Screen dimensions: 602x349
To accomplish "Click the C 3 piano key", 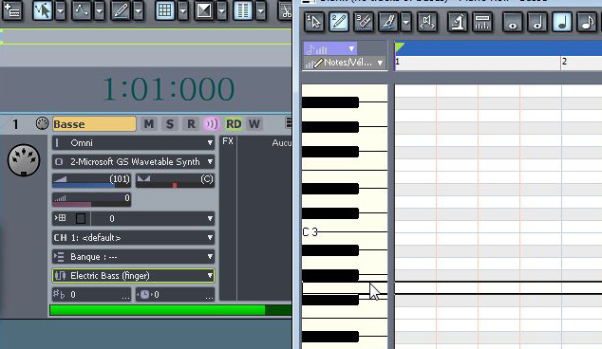I will tap(345, 232).
